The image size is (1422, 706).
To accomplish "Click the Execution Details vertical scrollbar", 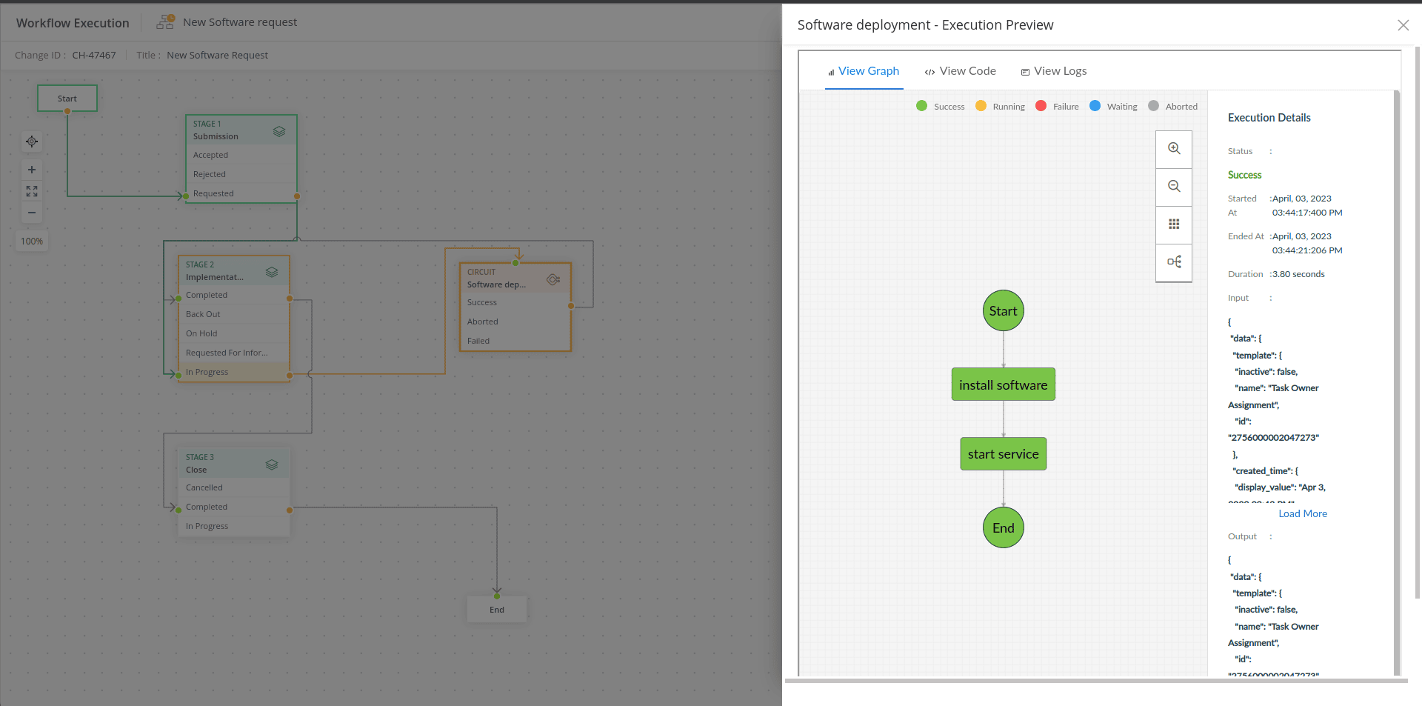I will [1397, 370].
